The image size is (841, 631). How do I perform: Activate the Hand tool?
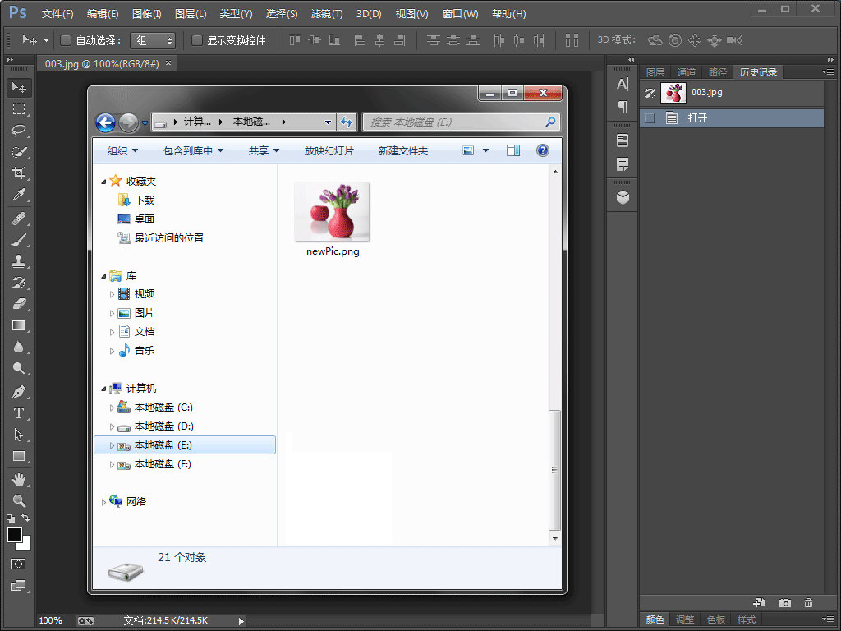(19, 479)
